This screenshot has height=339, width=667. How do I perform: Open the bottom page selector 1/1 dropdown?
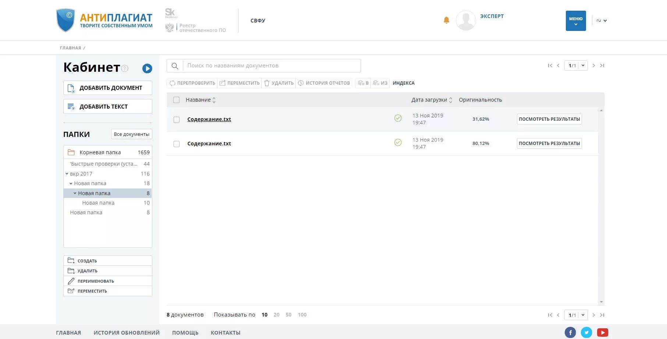tap(576, 315)
